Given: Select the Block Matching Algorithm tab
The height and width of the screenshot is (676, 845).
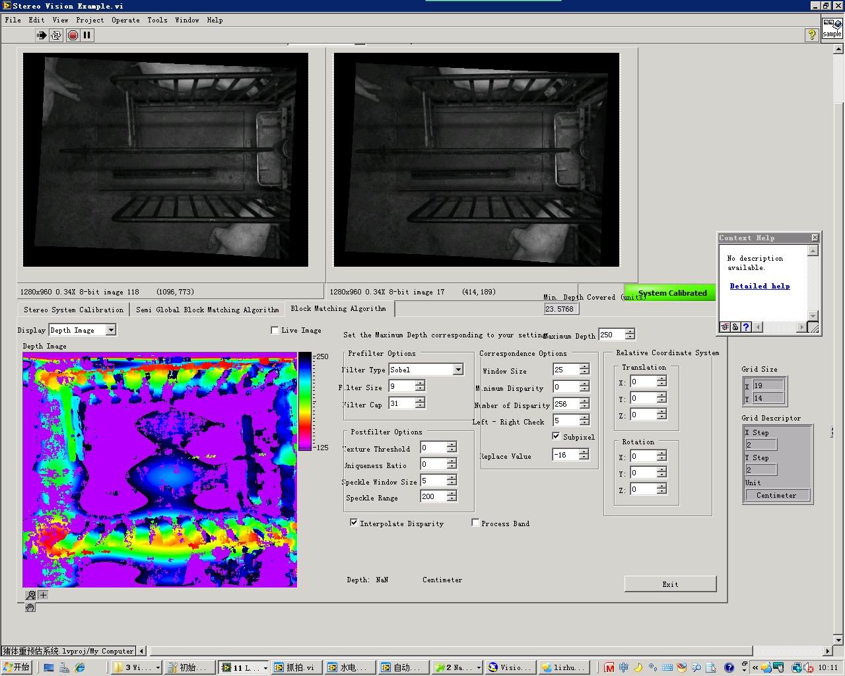Looking at the screenshot, I should click(339, 308).
